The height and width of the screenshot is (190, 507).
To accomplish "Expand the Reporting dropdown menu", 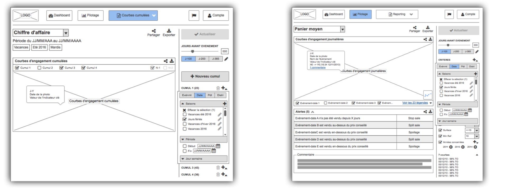I will pyautogui.click(x=411, y=15).
